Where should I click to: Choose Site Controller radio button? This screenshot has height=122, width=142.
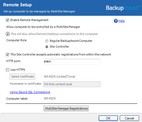point(47,47)
